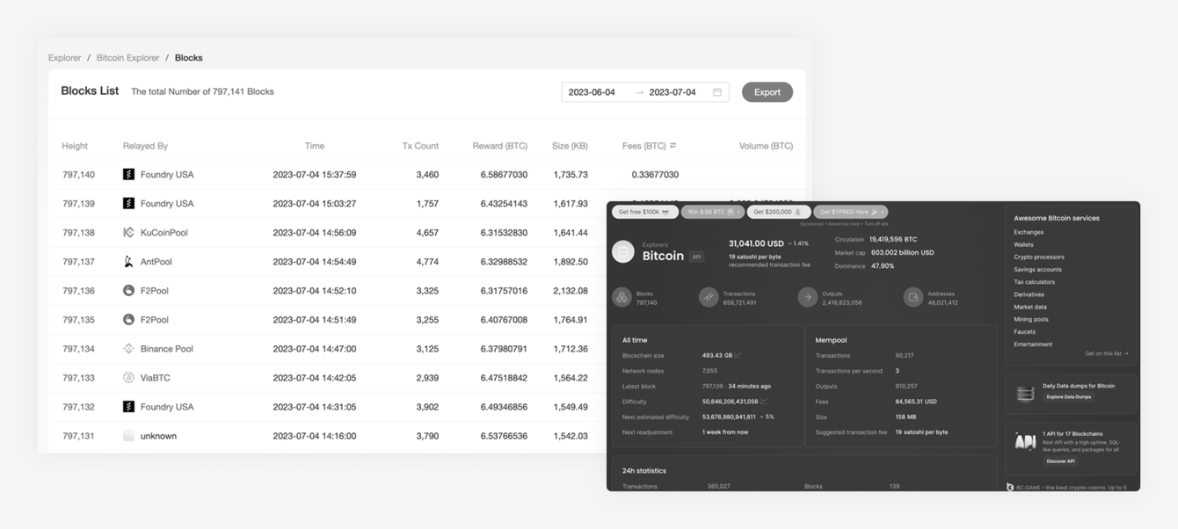Image resolution: width=1178 pixels, height=529 pixels.
Task: Click the ViaBTC relayer name
Action: [156, 378]
